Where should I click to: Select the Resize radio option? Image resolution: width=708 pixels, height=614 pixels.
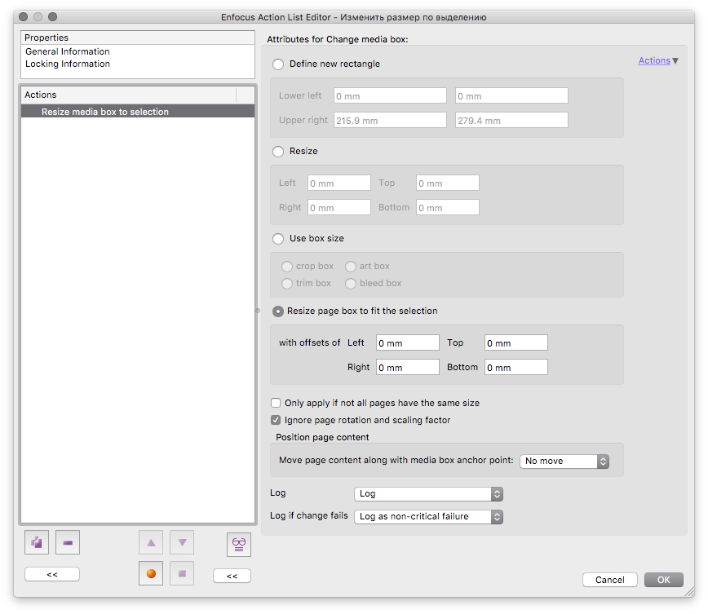click(278, 151)
